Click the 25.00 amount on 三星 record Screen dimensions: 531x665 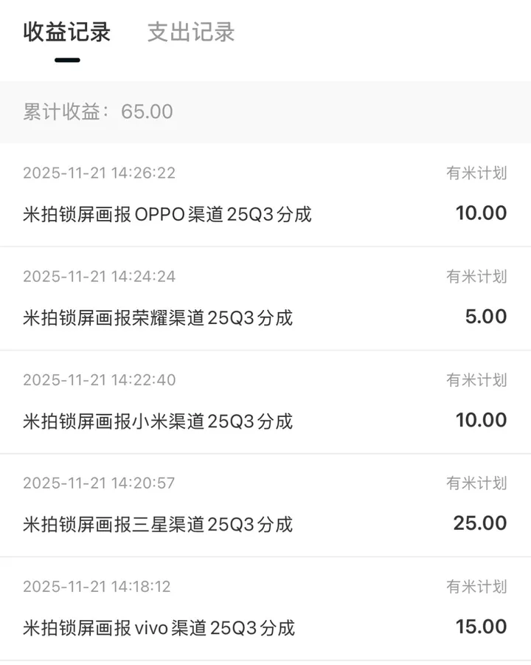[x=480, y=523]
